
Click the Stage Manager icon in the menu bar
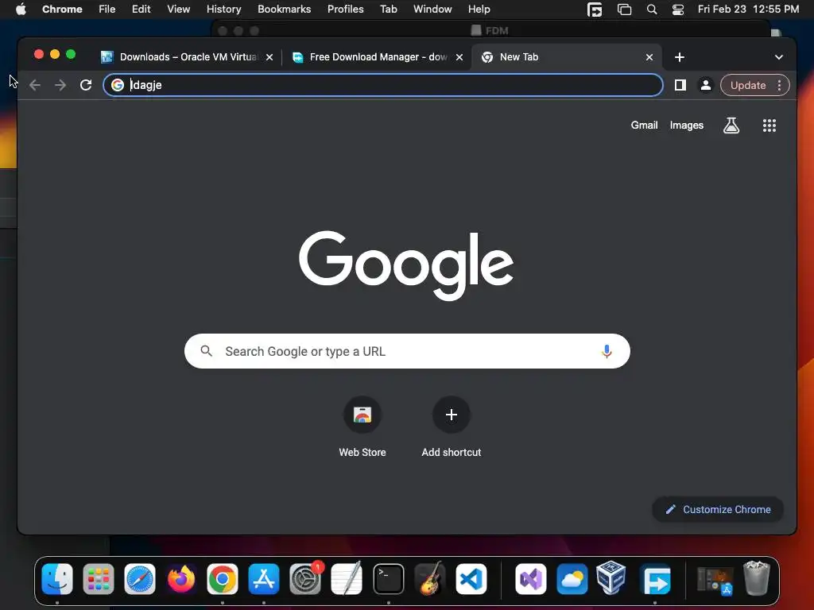(624, 10)
